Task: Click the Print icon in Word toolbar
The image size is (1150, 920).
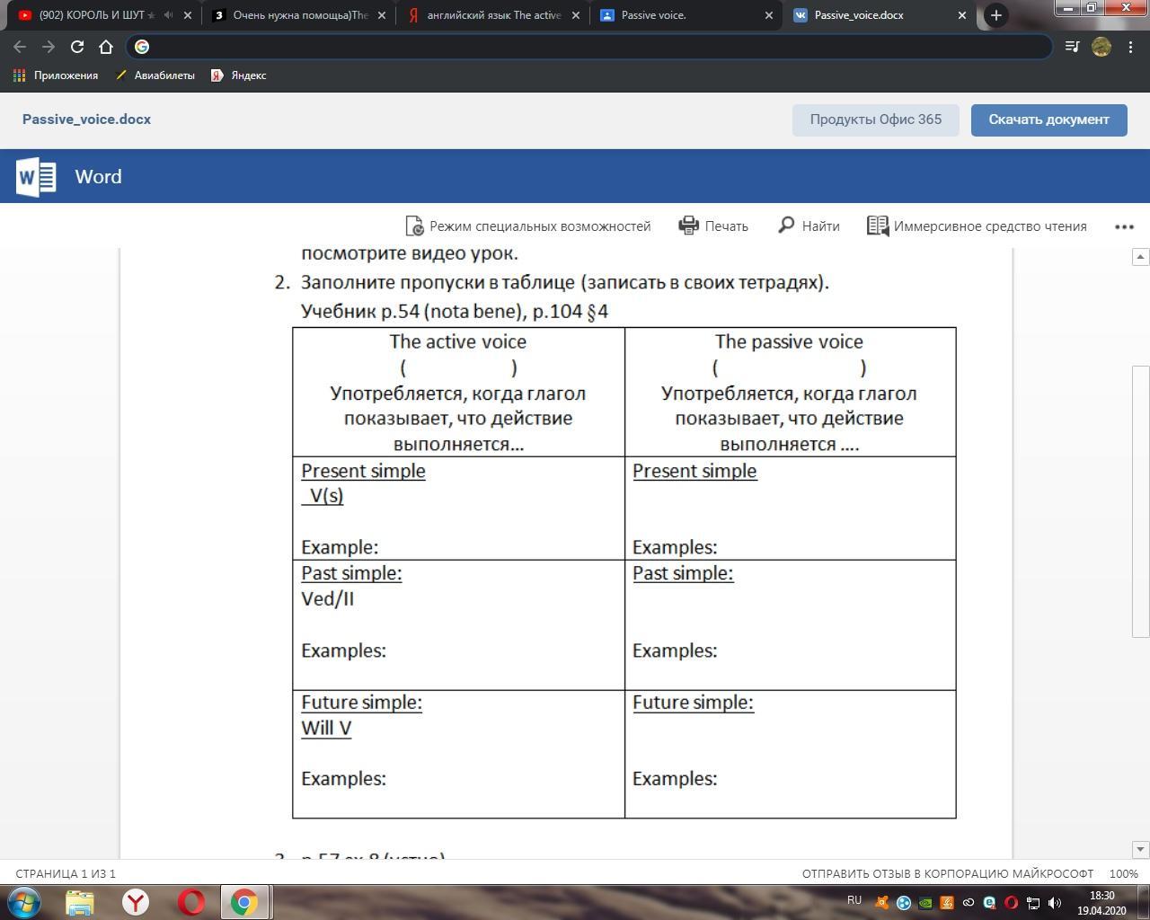Action: (x=688, y=226)
